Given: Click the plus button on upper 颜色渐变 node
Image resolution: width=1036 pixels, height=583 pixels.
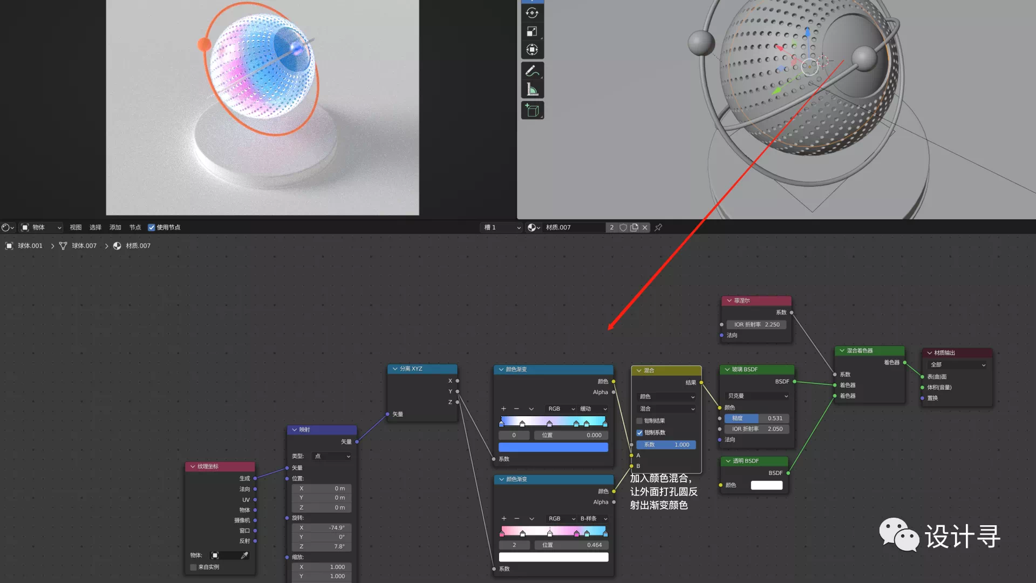Looking at the screenshot, I should (503, 409).
